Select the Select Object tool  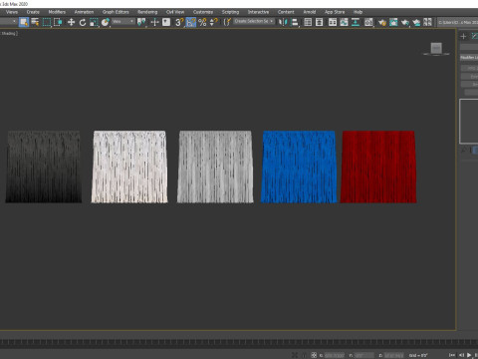[24, 22]
